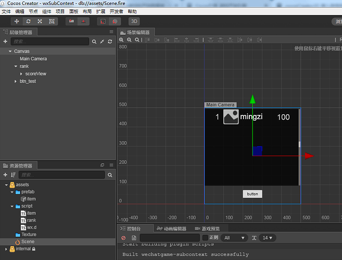The height and width of the screenshot is (260, 342).
Task: Add a new node in hierarchy panel
Action: click(5, 41)
